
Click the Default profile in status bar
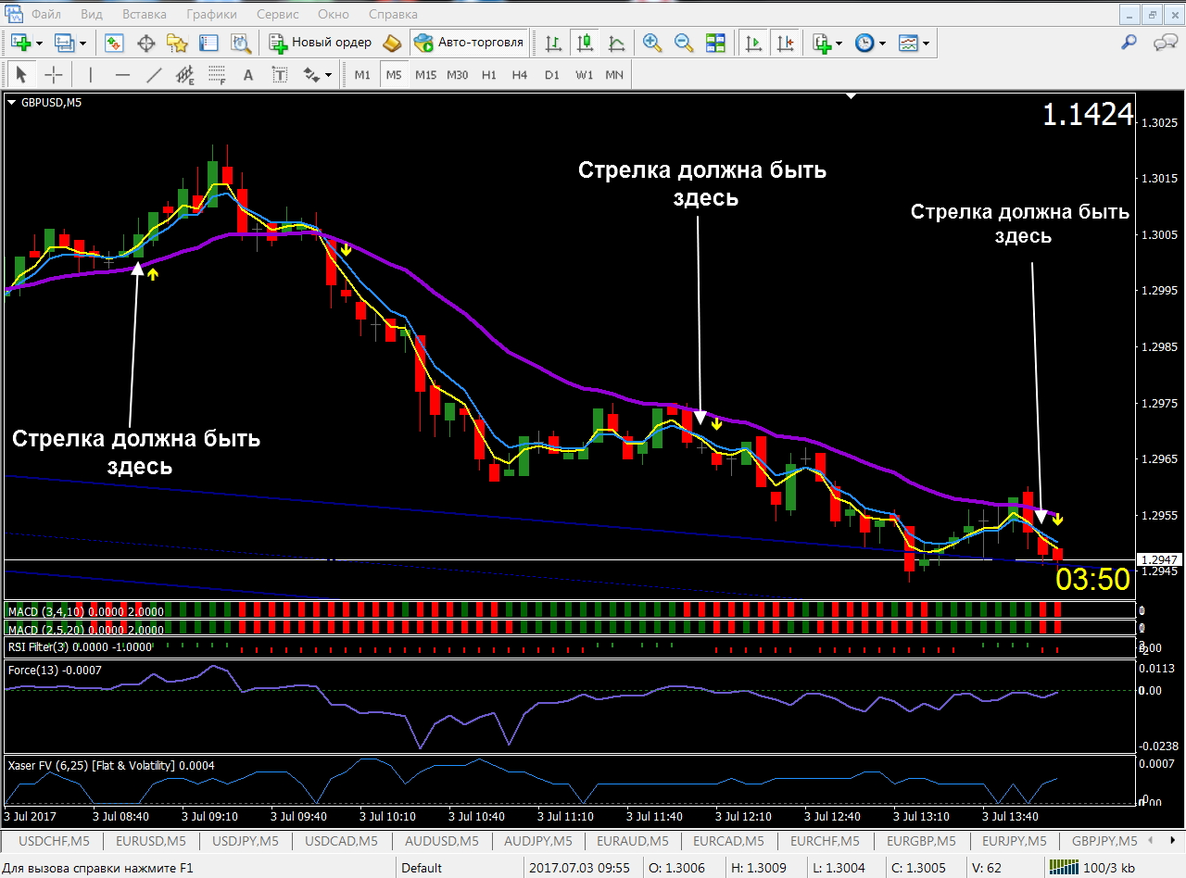tap(422, 868)
